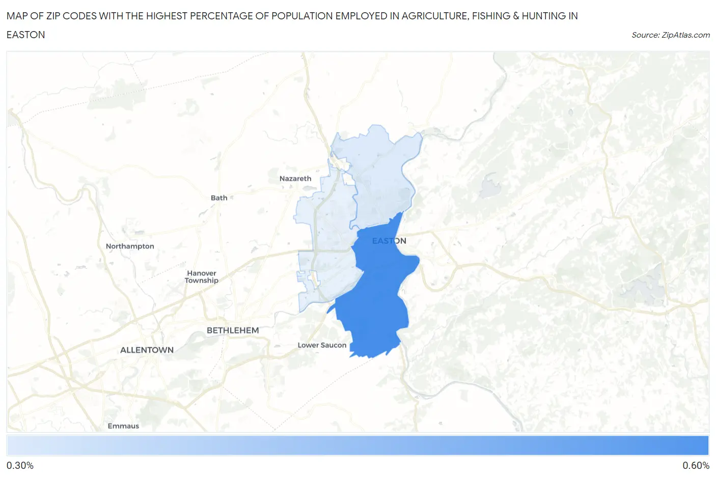
Task: Click the ALLENTOWN map label
Action: pyautogui.click(x=147, y=350)
